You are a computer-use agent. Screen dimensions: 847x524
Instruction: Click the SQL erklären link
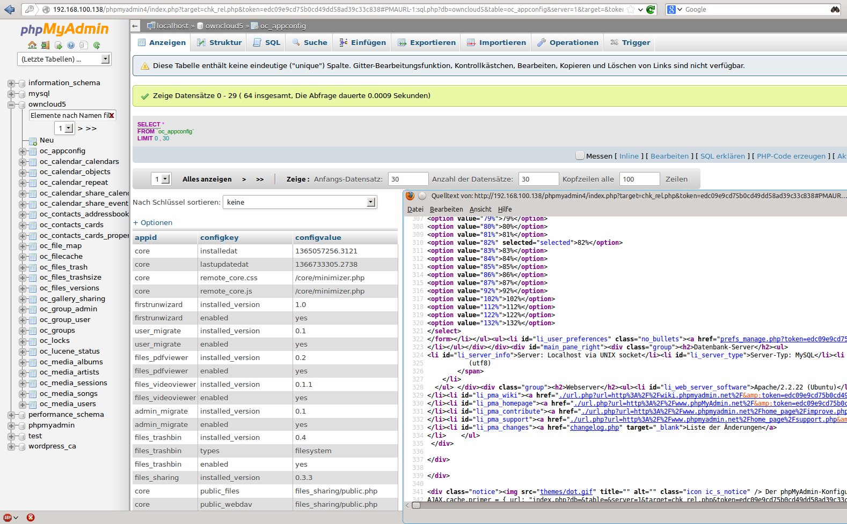(x=722, y=156)
